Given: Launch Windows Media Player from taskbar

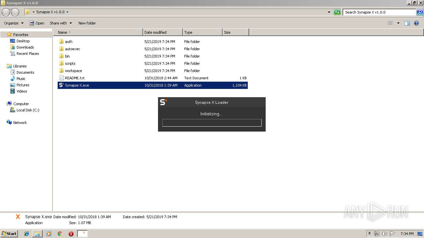Looking at the screenshot, I should click(x=49, y=234).
